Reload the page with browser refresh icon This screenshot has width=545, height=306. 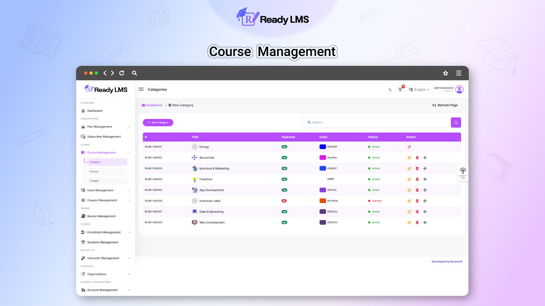[122, 73]
